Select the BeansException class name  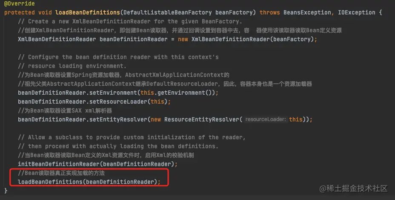coord(307,13)
